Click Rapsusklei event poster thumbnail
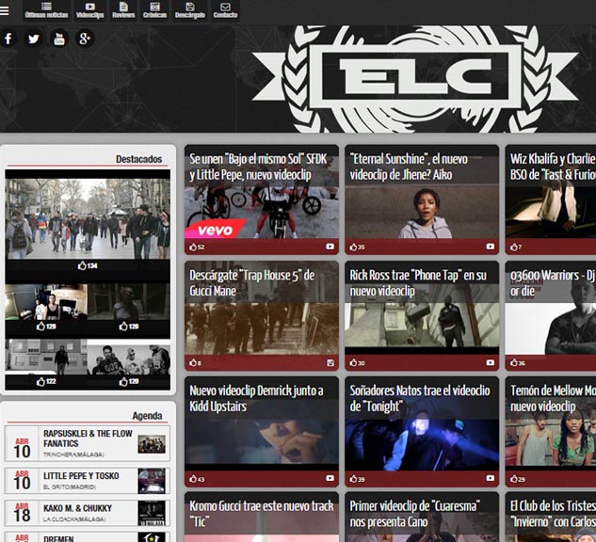 point(152,444)
